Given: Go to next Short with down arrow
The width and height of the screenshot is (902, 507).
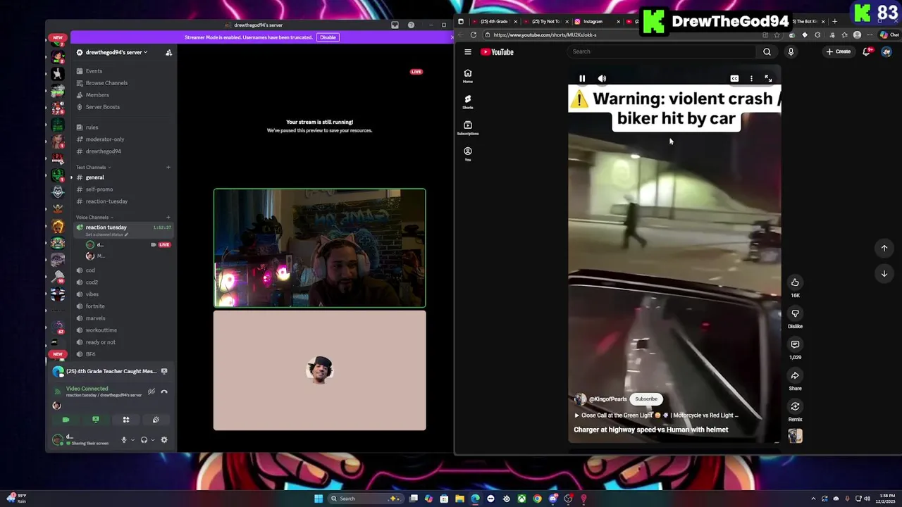Looking at the screenshot, I should coord(884,273).
